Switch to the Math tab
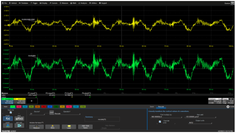The height and width of the screenshot is (133, 236). pos(6,107)
